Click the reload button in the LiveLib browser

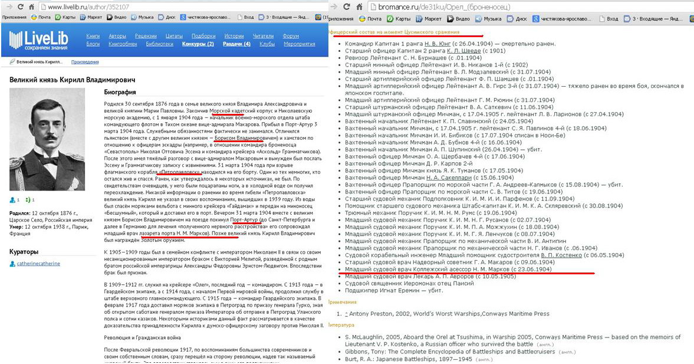coord(21,6)
